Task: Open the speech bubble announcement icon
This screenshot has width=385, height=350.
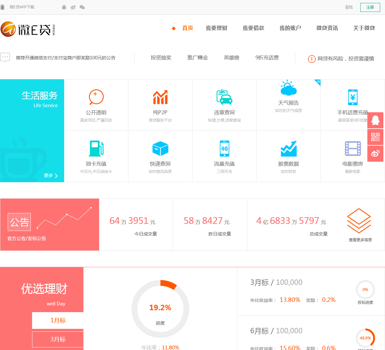Action: (5, 57)
